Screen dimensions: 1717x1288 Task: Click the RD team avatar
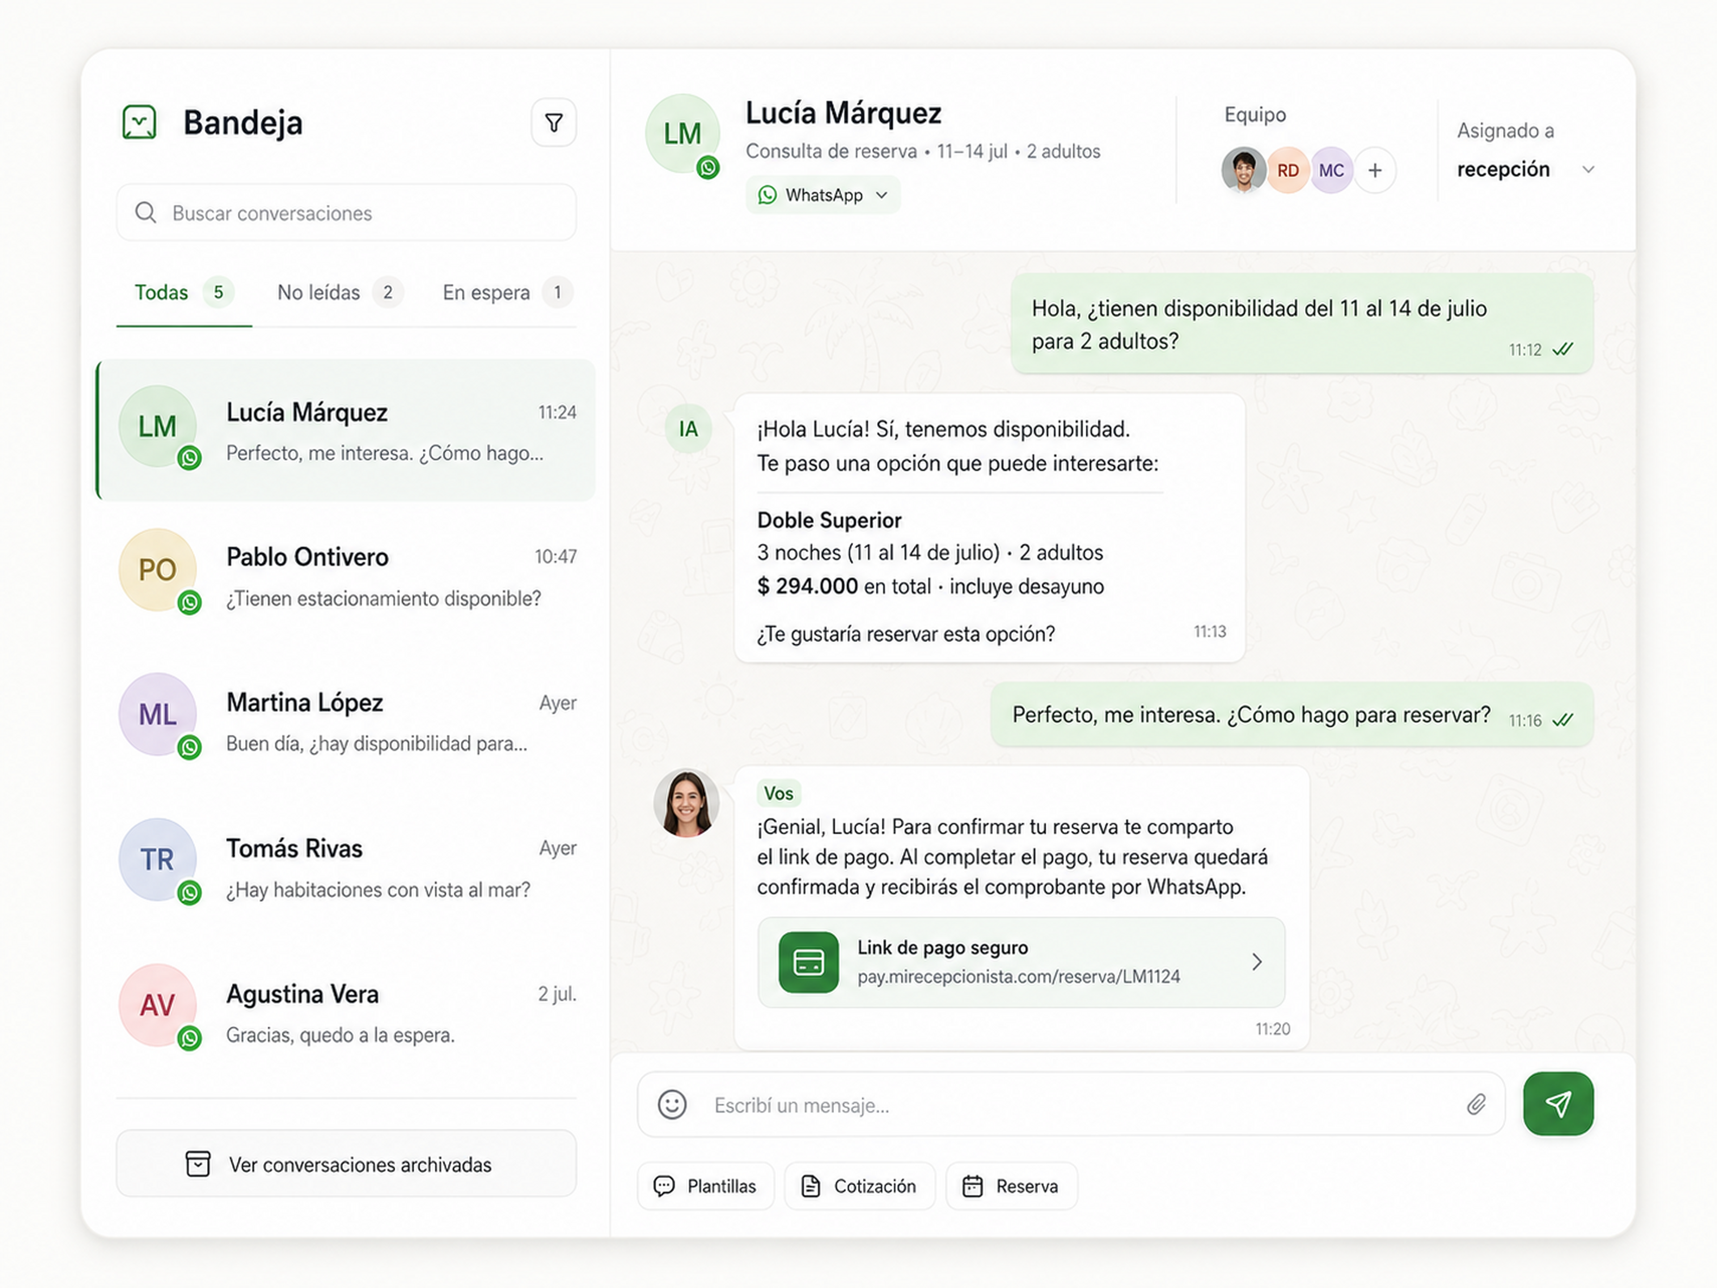coord(1288,170)
